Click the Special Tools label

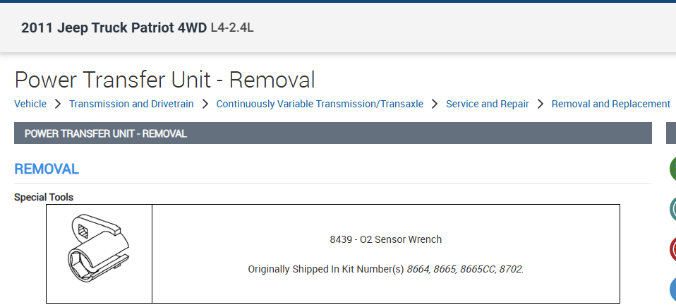(x=44, y=198)
